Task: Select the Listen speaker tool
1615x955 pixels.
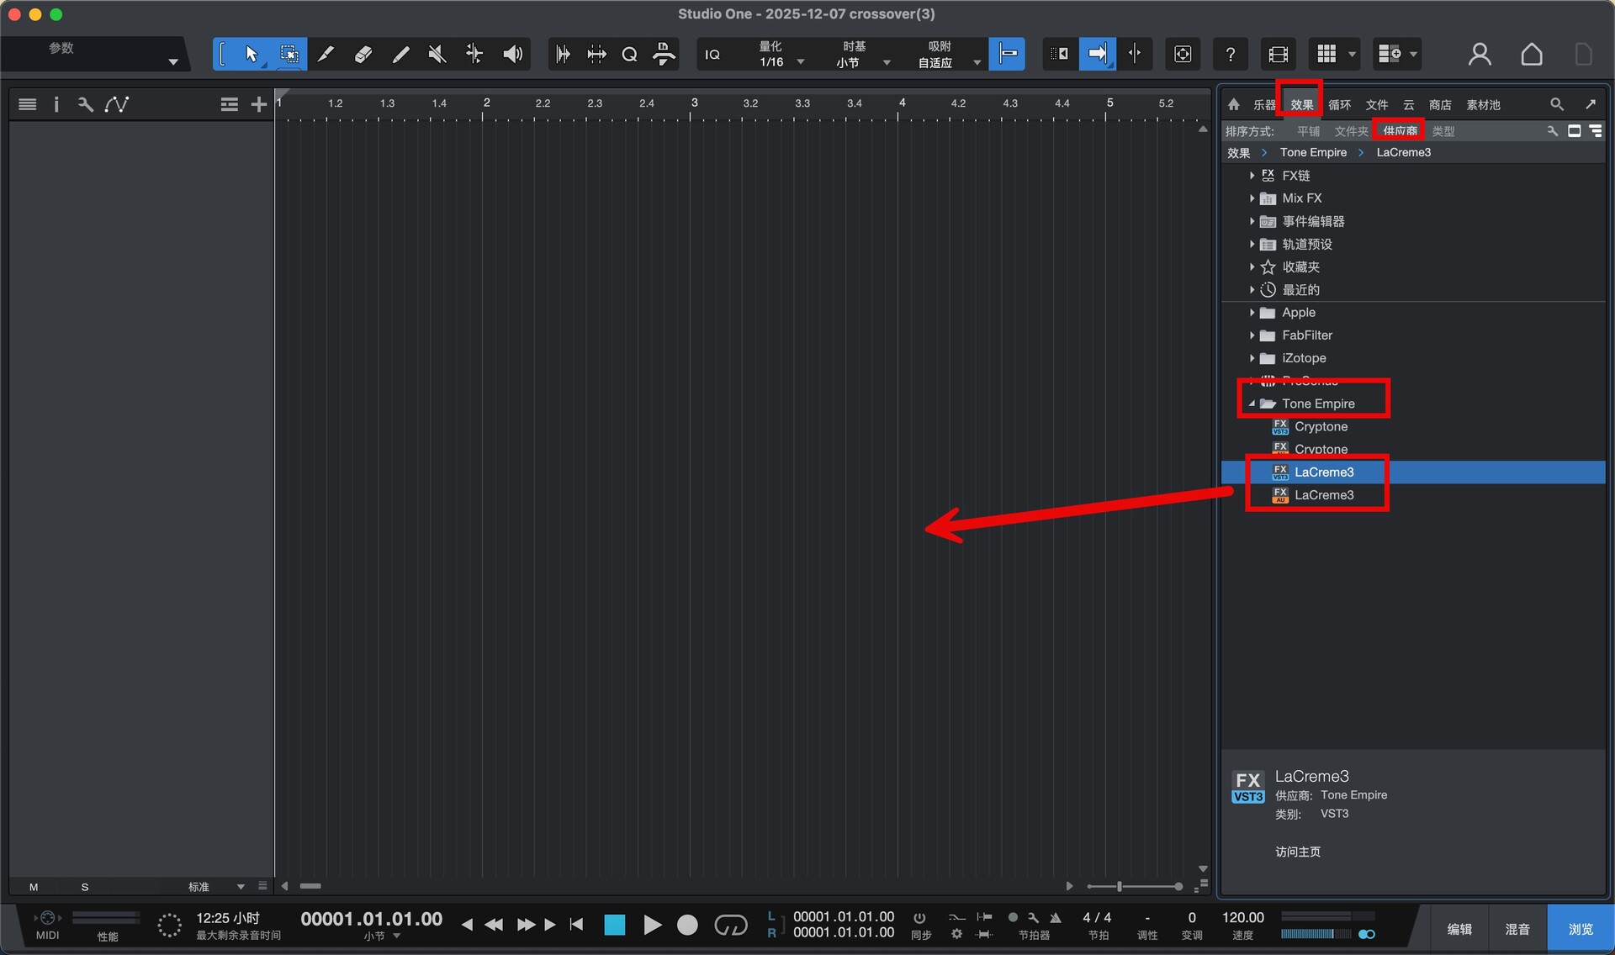Action: [512, 55]
